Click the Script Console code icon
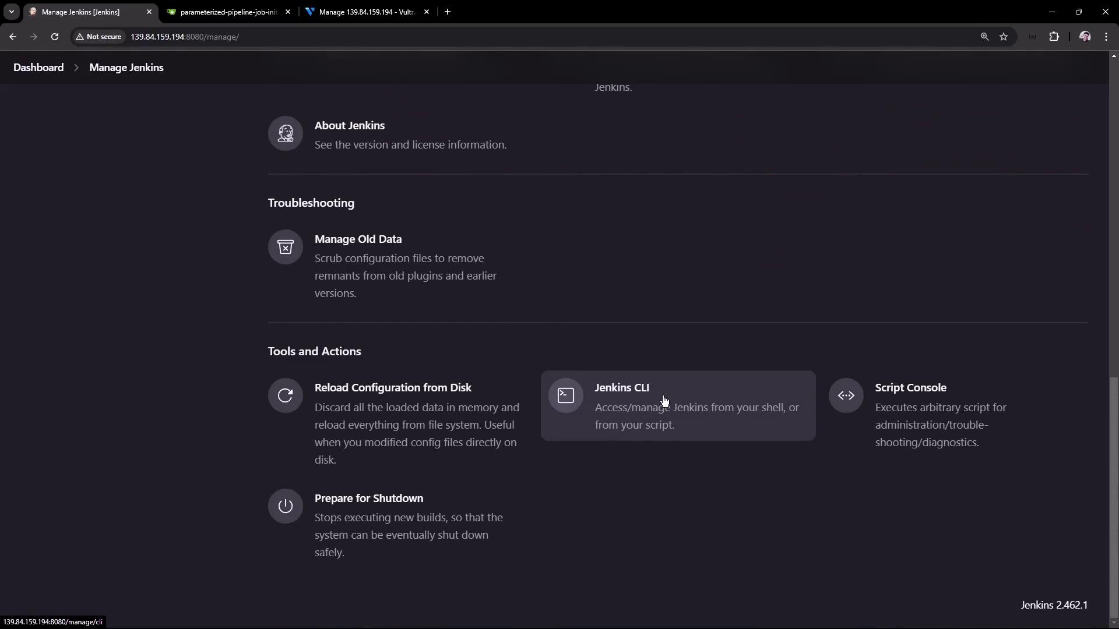The width and height of the screenshot is (1119, 629). [x=846, y=395]
